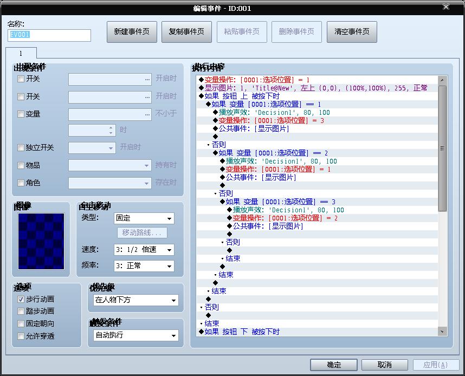
Task: Select the 如果 变量 [0001:选项位置] == 1 line
Action: point(317,105)
